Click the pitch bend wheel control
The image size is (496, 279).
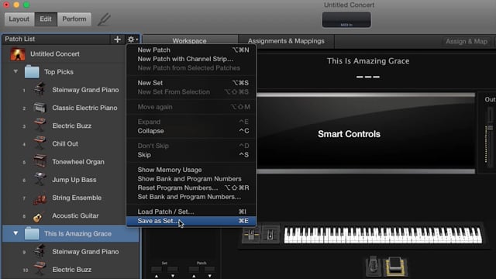tap(251, 234)
